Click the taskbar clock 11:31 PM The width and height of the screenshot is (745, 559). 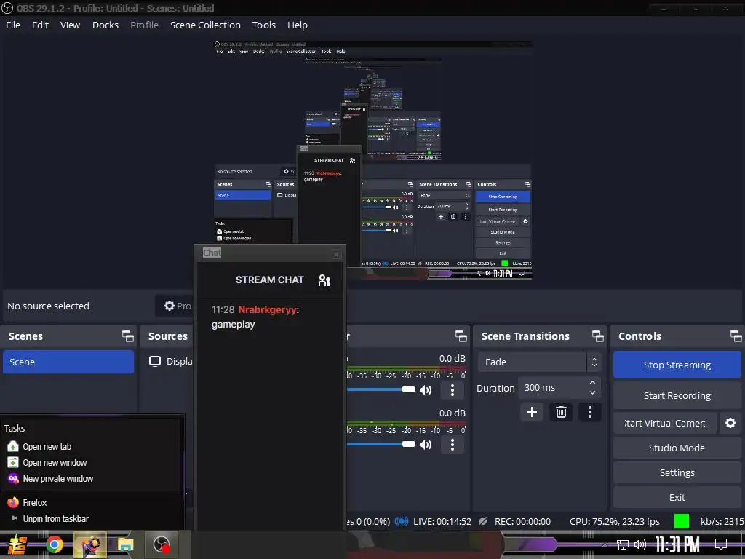click(677, 544)
